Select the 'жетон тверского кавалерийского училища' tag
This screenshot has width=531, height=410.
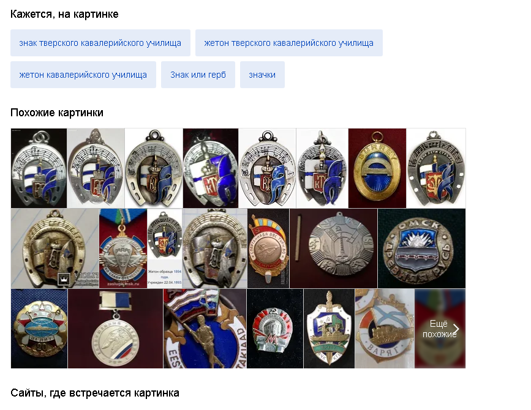[289, 43]
